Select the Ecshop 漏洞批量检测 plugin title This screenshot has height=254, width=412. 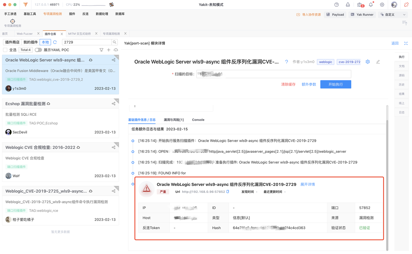click(25, 104)
